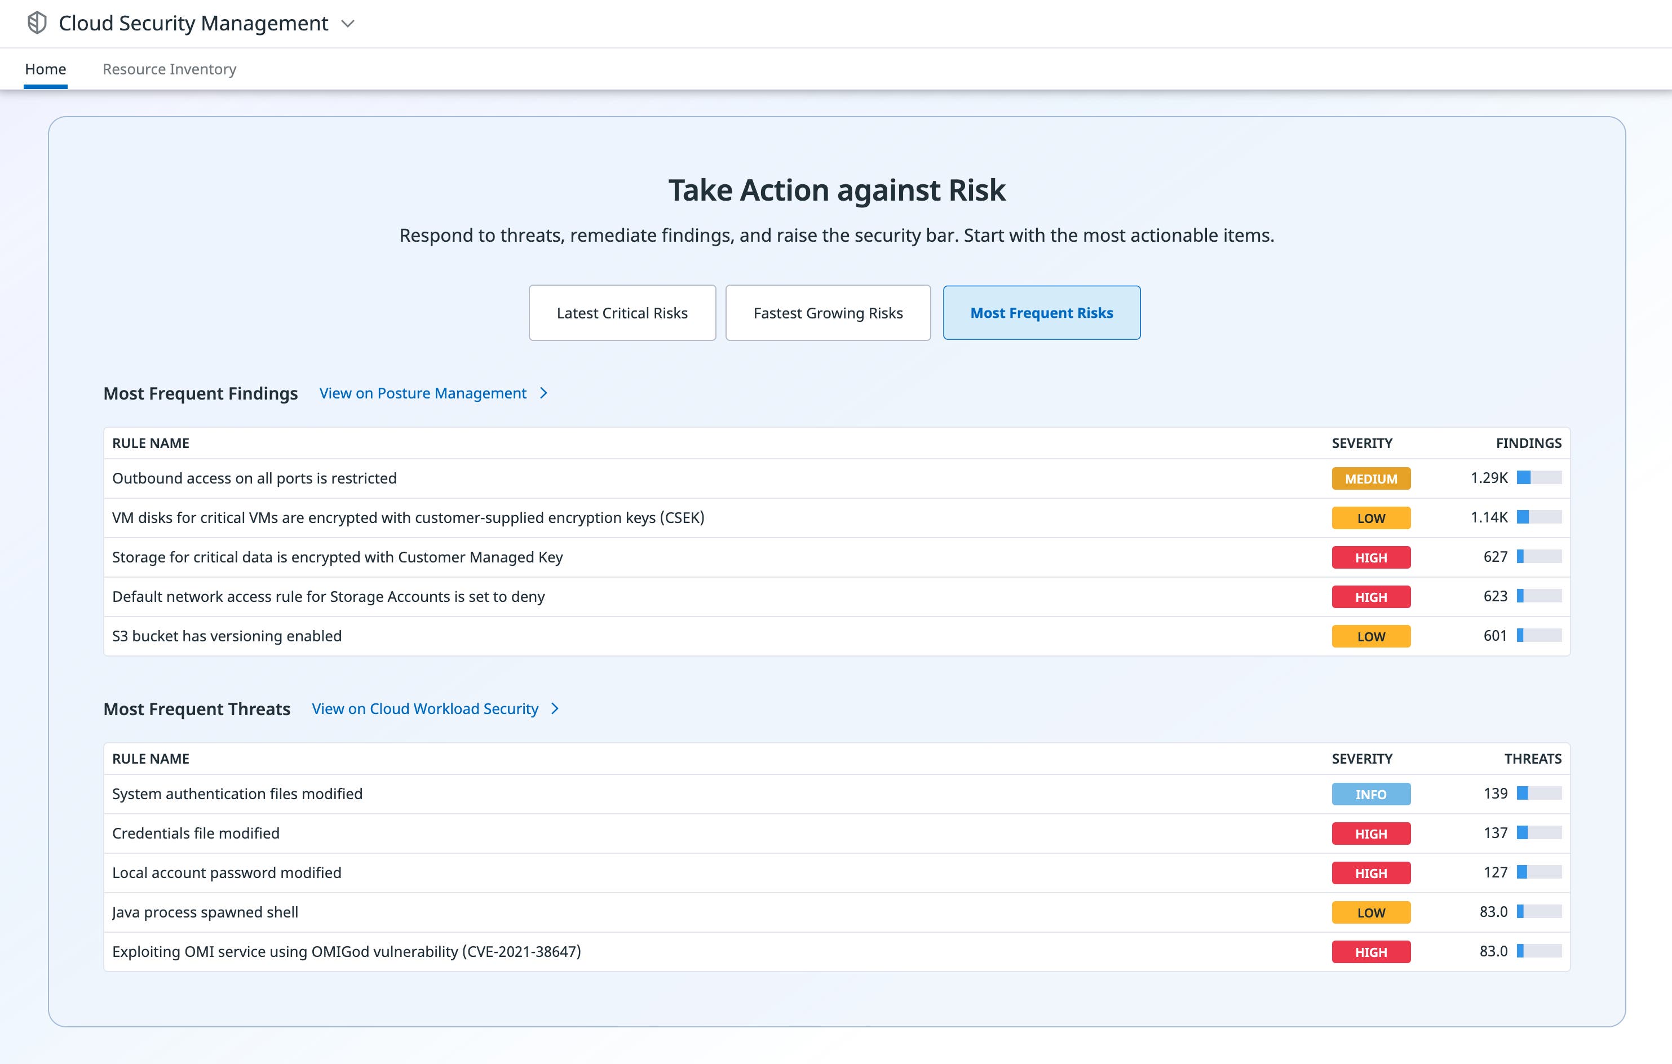Click the chevron beside View on Posture Management

point(543,393)
